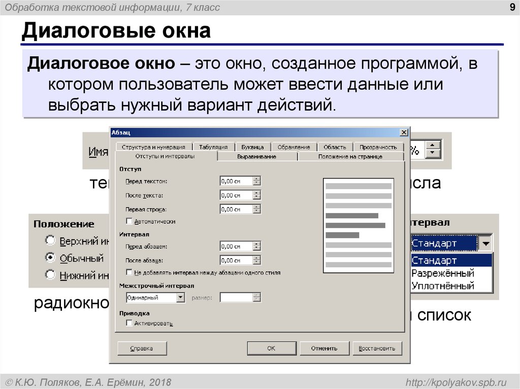Confirm with the OK button
Viewport: 520px width, 389px height.
click(271, 348)
